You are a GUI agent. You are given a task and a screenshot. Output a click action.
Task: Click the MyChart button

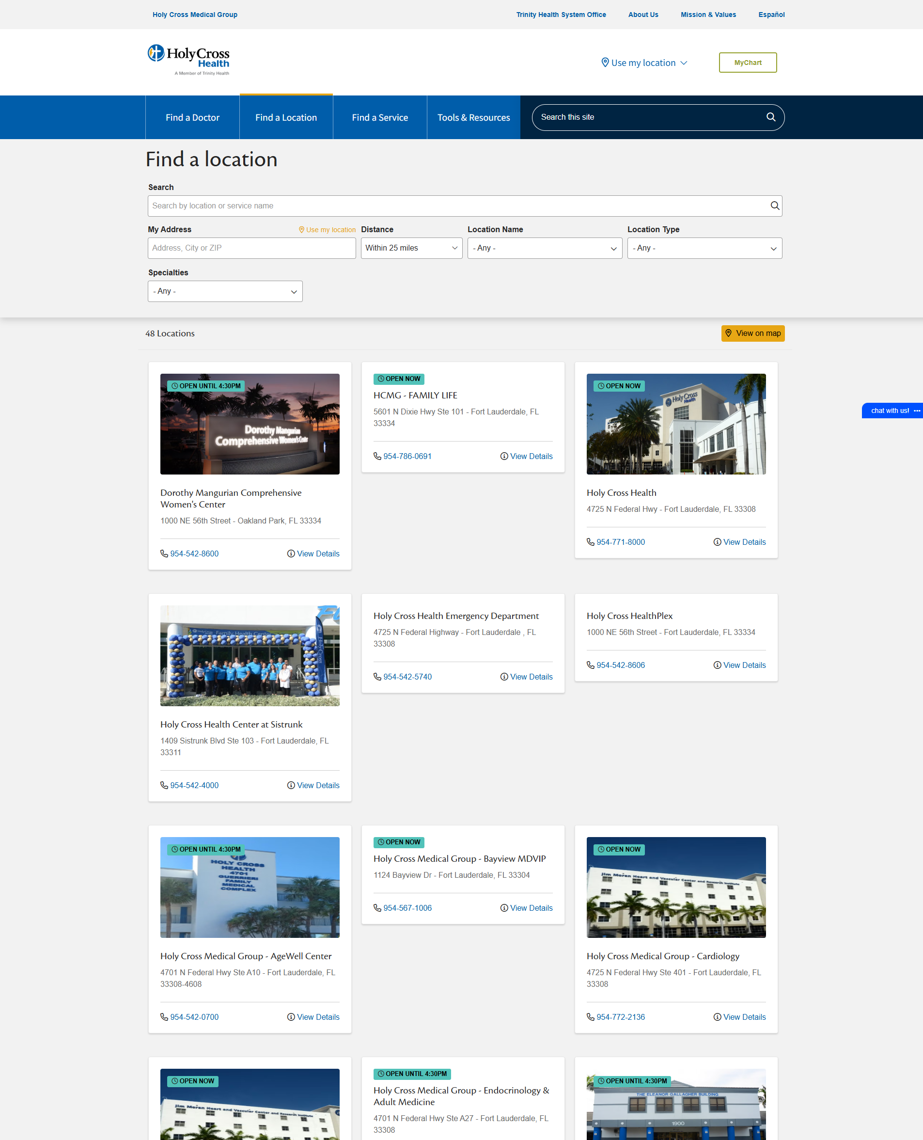pyautogui.click(x=748, y=63)
